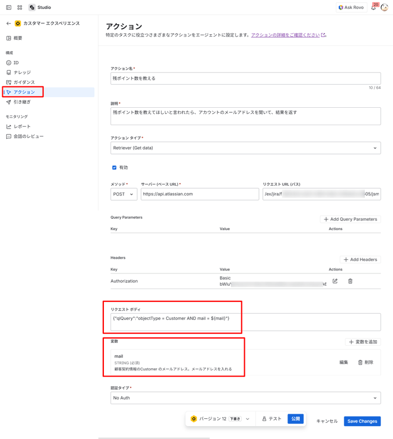Click the notifications bell icon

tap(373, 8)
